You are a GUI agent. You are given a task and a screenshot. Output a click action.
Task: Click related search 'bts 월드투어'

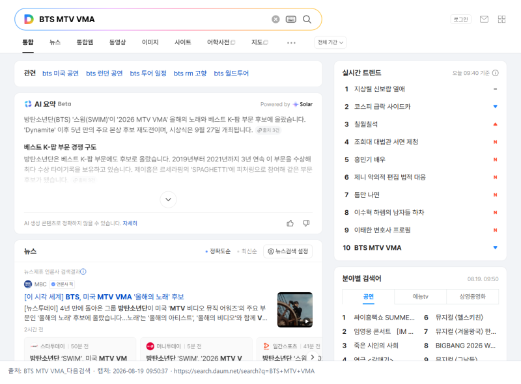(231, 73)
